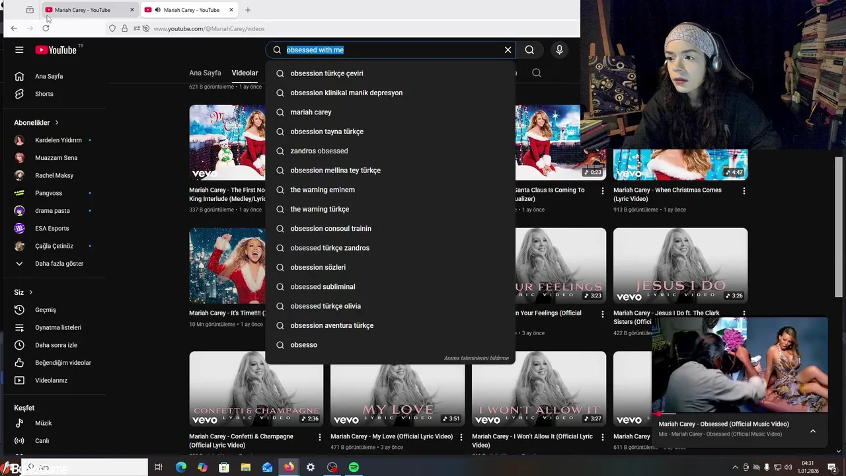This screenshot has width=846, height=476.
Task: Search within channel using magnifier icon
Action: tap(537, 73)
